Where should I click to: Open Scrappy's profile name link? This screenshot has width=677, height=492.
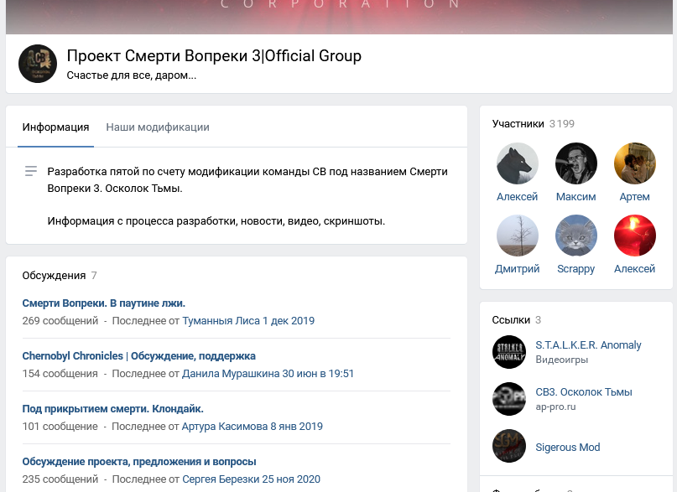pyautogui.click(x=576, y=269)
